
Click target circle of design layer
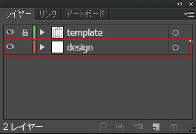[175, 47]
